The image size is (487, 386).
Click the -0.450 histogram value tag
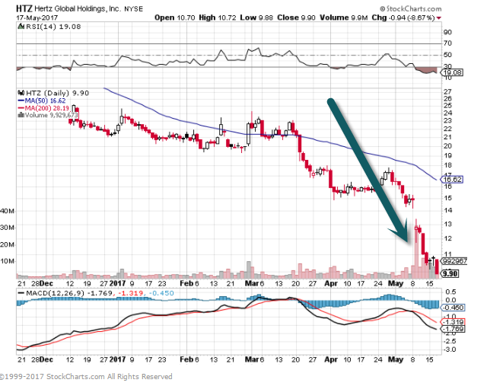click(454, 308)
